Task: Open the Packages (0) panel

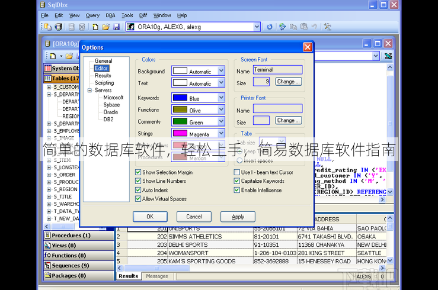Action: tap(78, 276)
